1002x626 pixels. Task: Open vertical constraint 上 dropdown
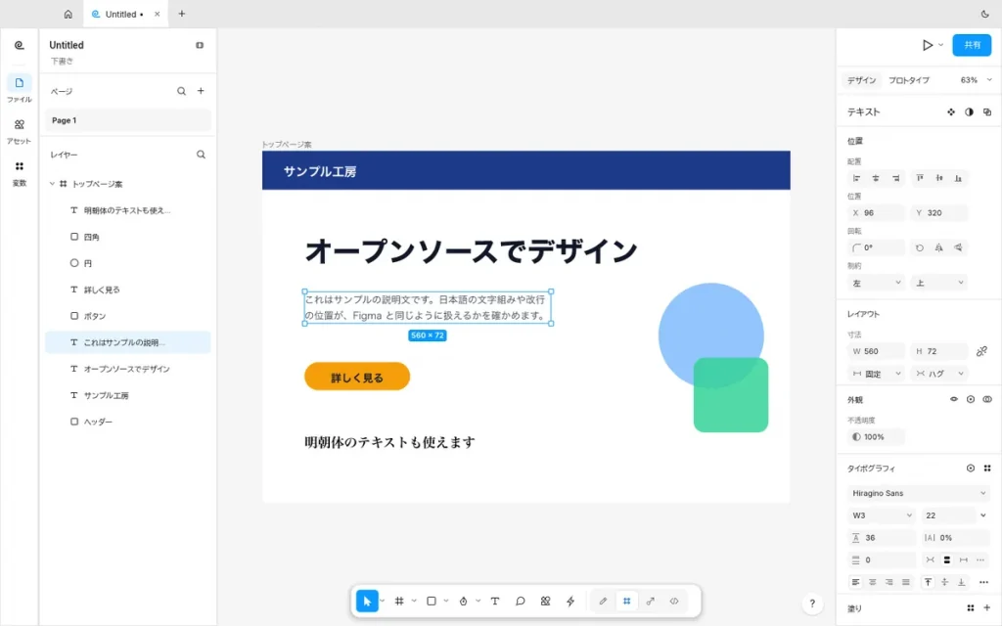pos(939,283)
